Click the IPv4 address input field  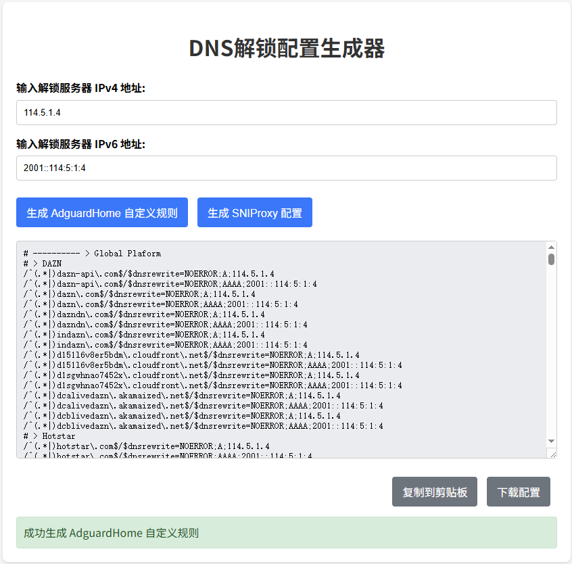286,113
